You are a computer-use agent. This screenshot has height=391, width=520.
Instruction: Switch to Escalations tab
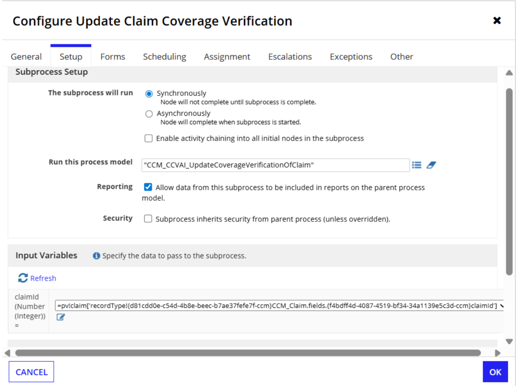click(290, 57)
